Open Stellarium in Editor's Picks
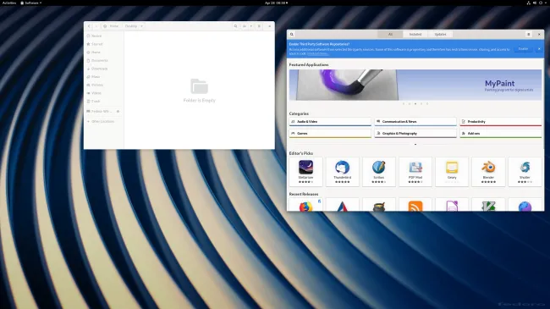The width and height of the screenshot is (550, 309). point(305,172)
